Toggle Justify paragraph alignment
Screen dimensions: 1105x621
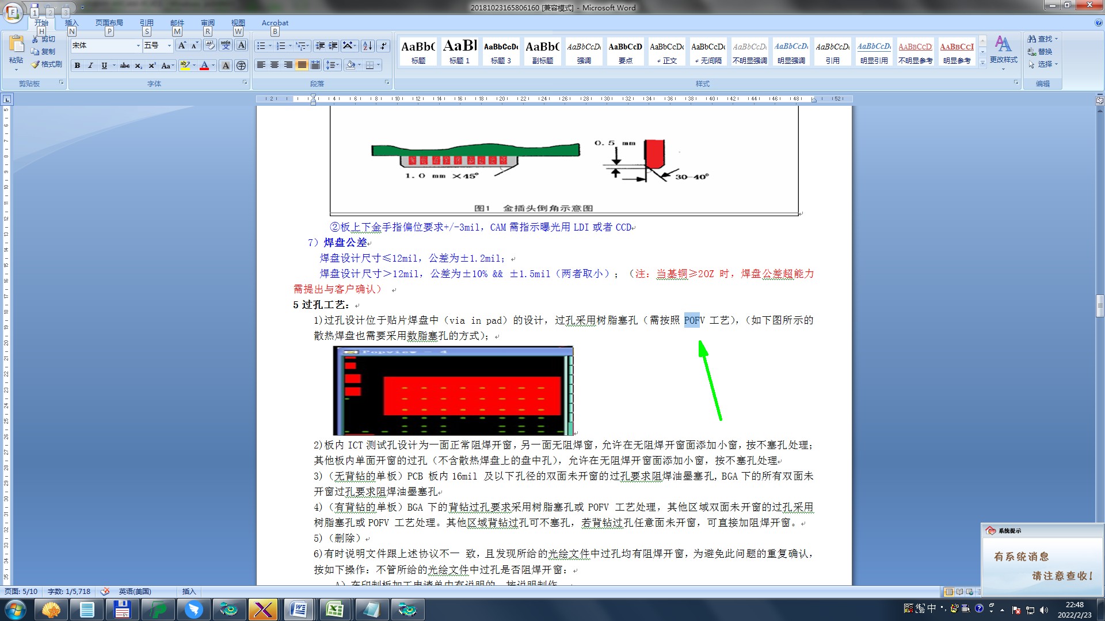coord(302,65)
